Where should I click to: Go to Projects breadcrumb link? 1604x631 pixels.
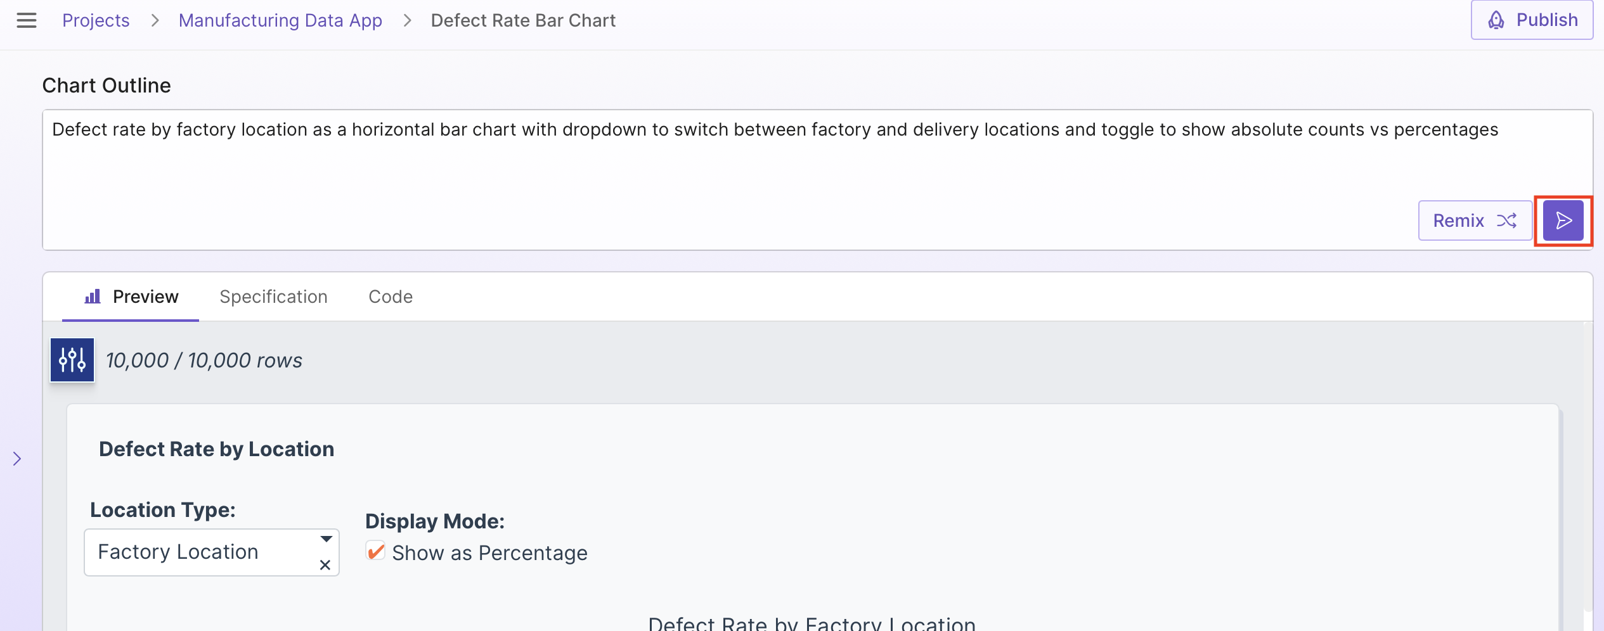pyautogui.click(x=96, y=20)
